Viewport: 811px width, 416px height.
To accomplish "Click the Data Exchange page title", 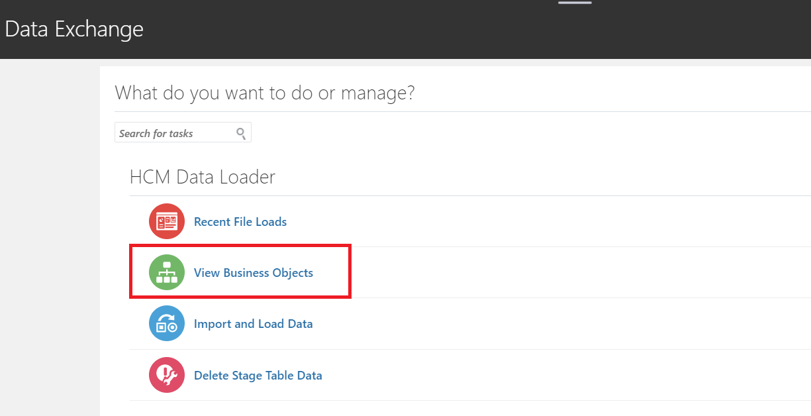I will (74, 29).
